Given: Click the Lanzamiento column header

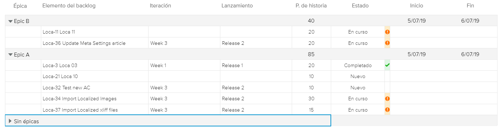Looking at the screenshot, I should click(237, 6).
